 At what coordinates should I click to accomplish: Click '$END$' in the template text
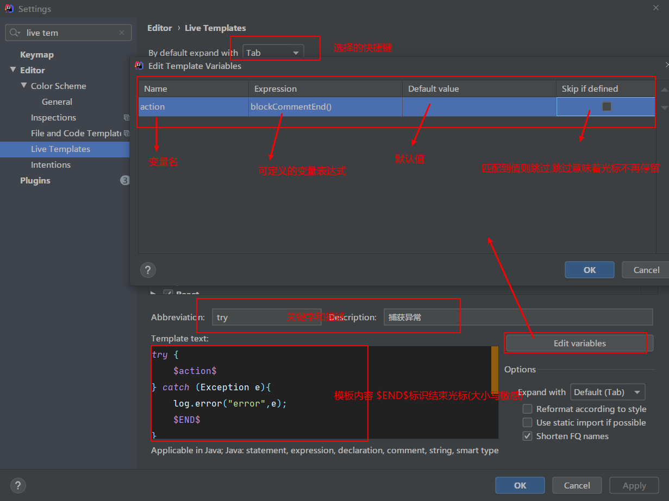click(187, 420)
